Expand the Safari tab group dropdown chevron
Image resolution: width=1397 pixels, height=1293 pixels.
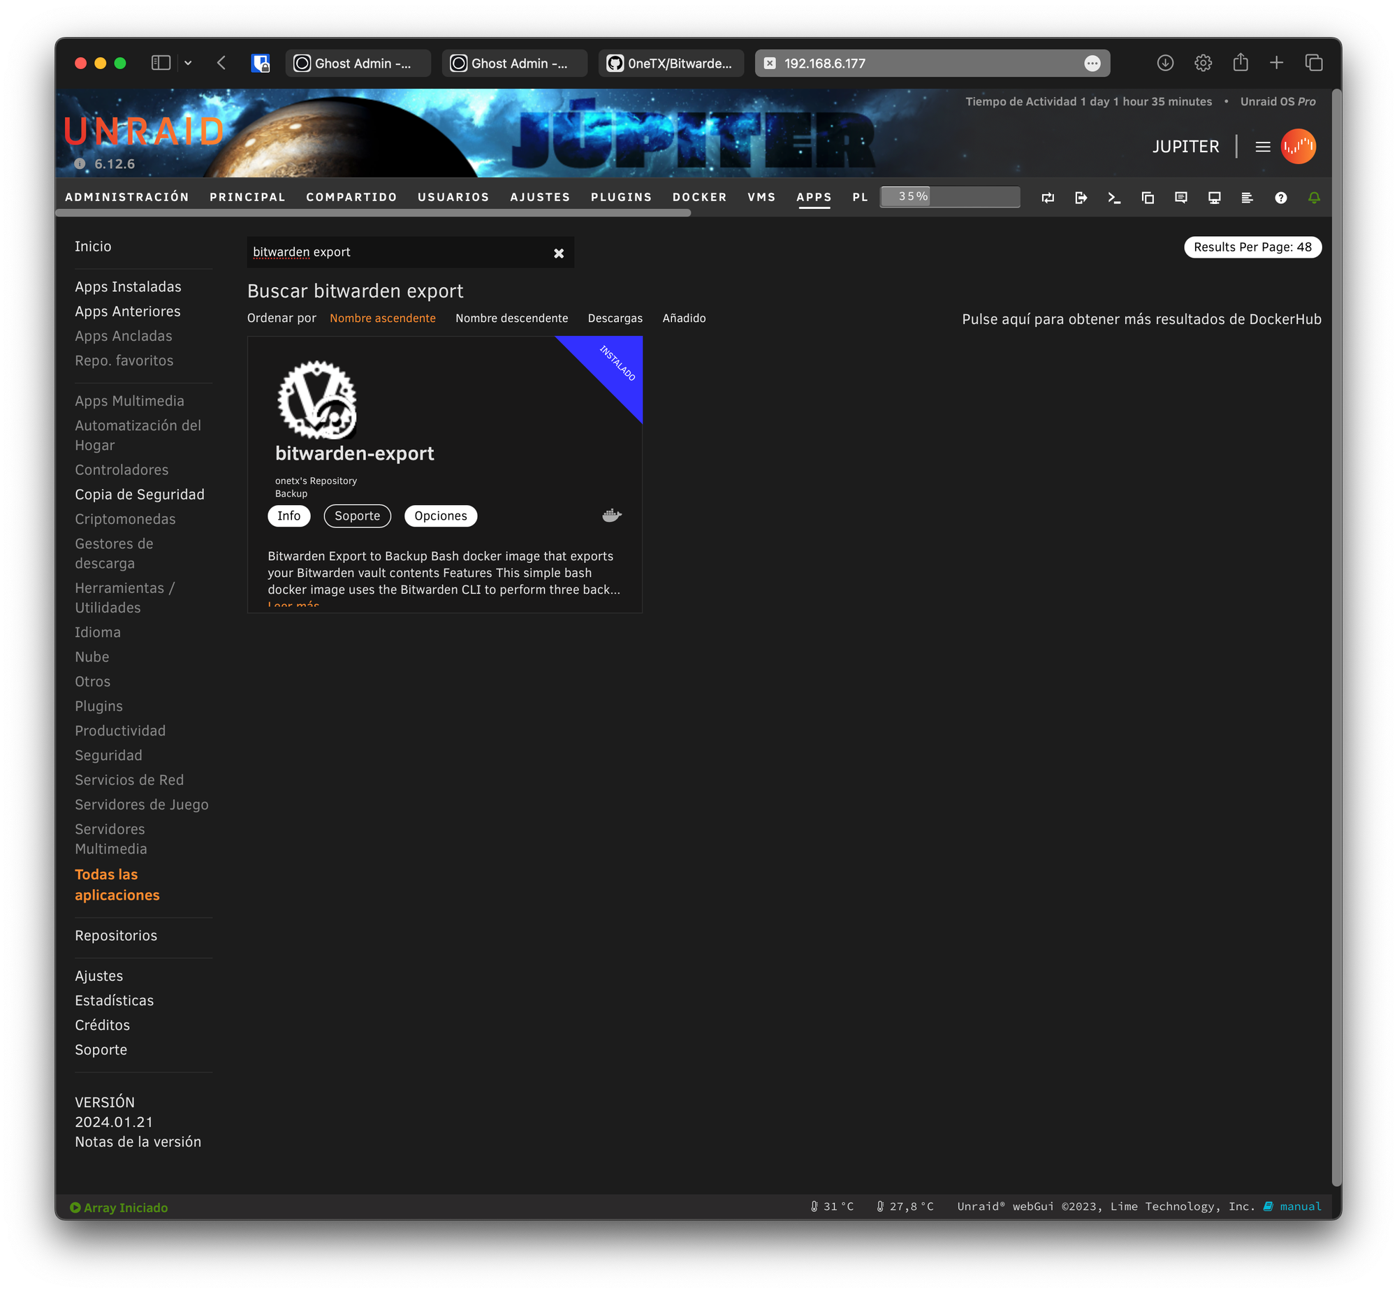click(187, 63)
